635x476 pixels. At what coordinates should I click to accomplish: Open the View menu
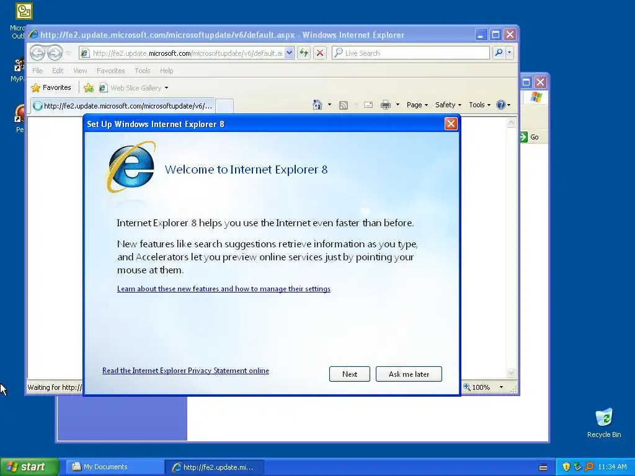pos(80,71)
